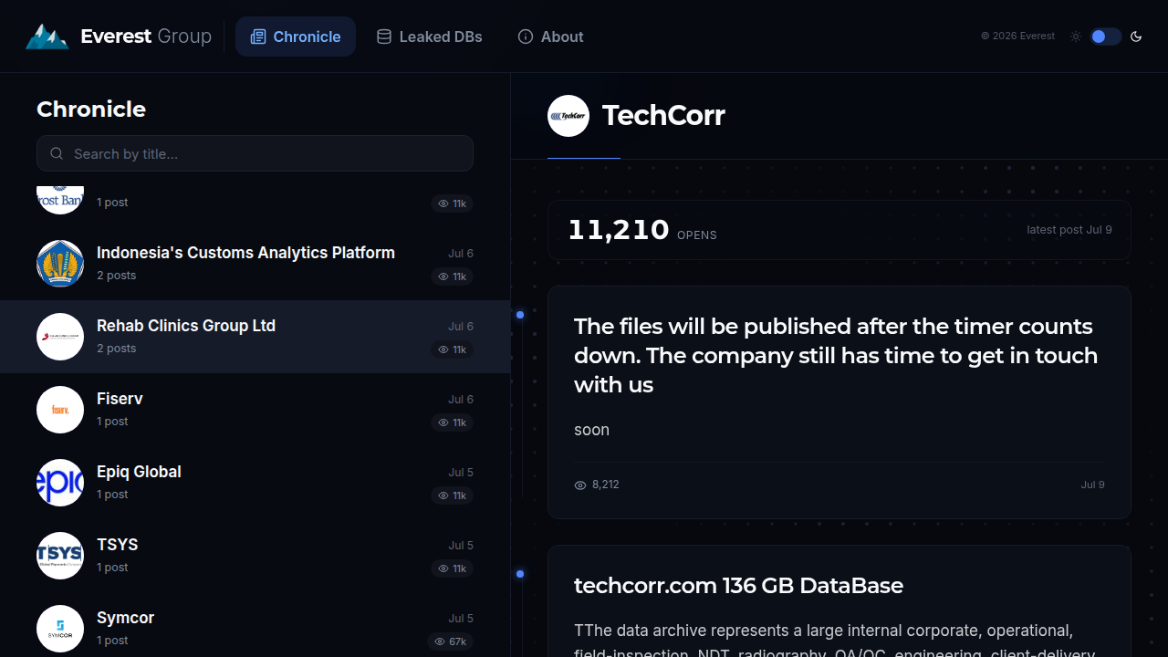Screen dimensions: 1168x657
Task: Select the Fiserv logo
Action: click(x=60, y=410)
